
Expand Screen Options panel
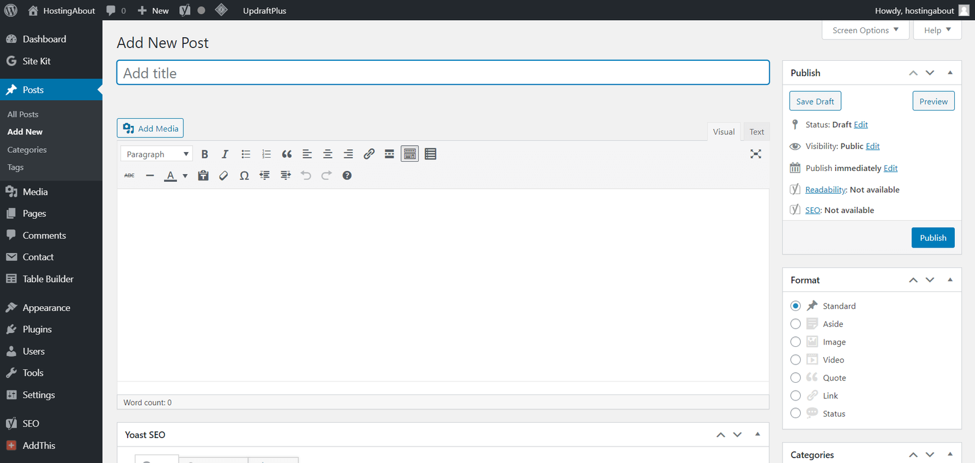pyautogui.click(x=865, y=30)
